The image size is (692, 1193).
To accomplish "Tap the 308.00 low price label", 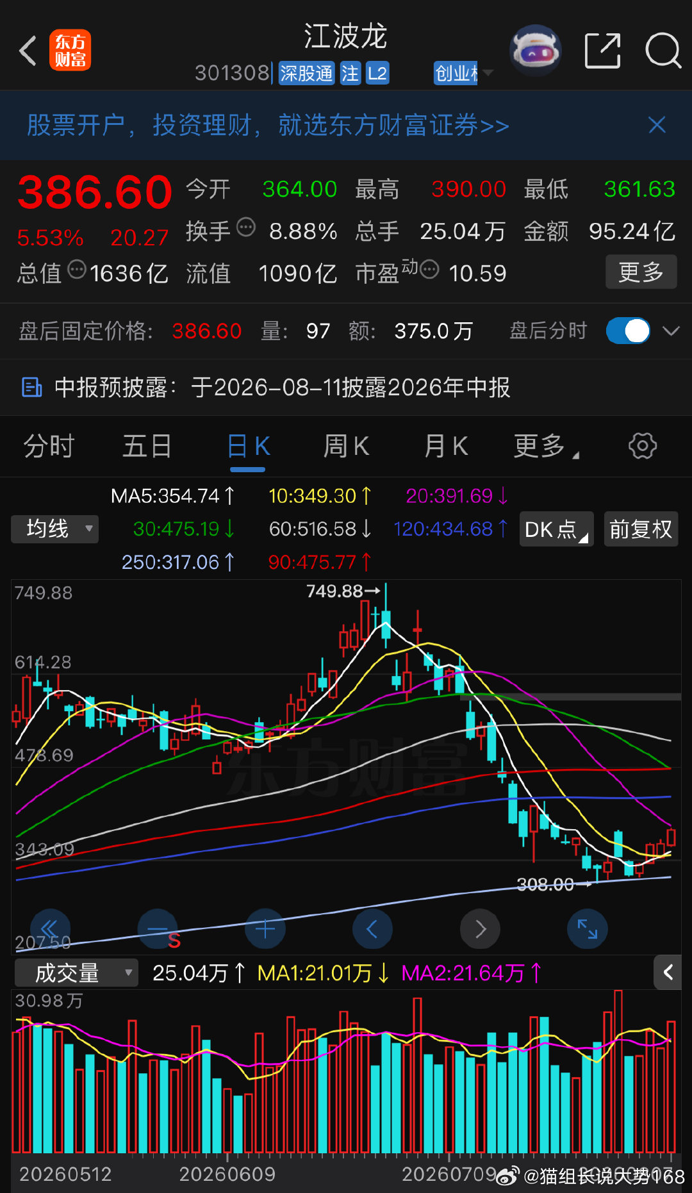I will (x=545, y=884).
